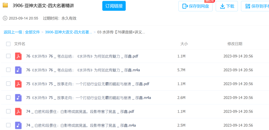
Task: Click the 过期时间：永久有效 text
Action: tap(60, 18)
